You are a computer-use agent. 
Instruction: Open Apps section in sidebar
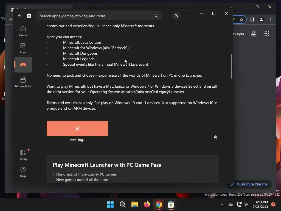(23, 48)
